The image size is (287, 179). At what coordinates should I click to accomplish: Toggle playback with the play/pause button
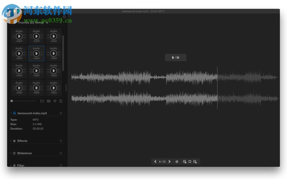coord(175,58)
